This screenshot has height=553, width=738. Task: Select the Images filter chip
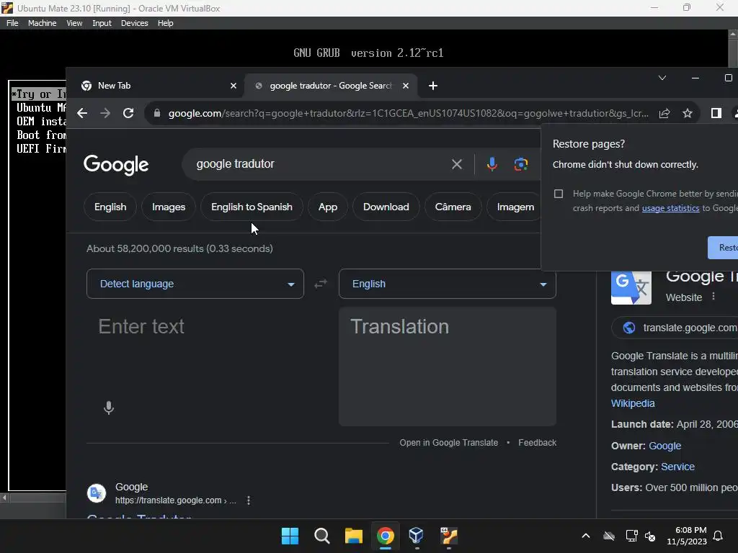pyautogui.click(x=169, y=207)
